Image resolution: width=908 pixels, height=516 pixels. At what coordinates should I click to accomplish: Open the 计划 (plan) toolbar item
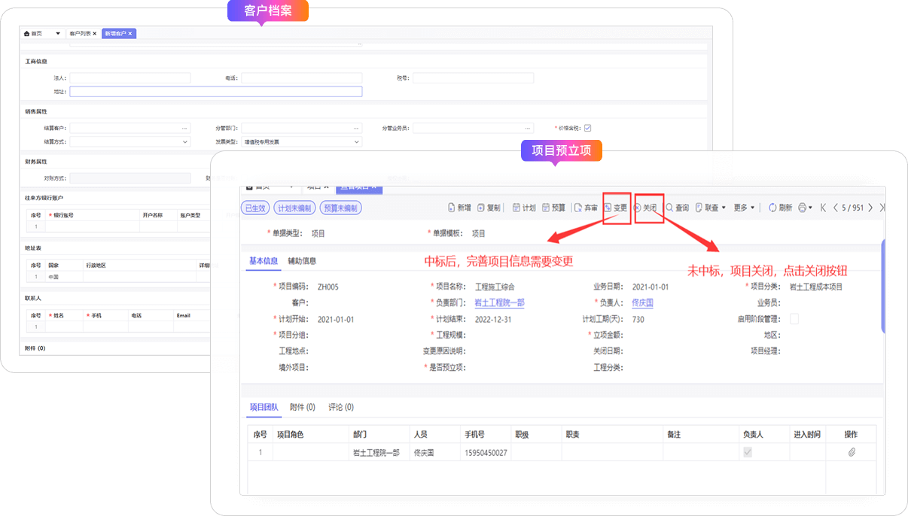point(516,208)
